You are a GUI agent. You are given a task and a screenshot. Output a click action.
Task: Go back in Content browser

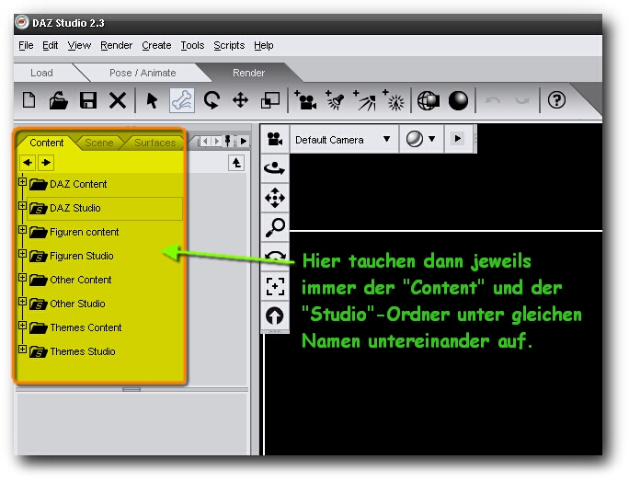(28, 163)
